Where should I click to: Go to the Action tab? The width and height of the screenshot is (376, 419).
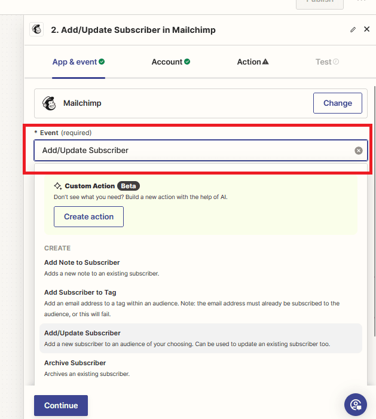[x=249, y=62]
